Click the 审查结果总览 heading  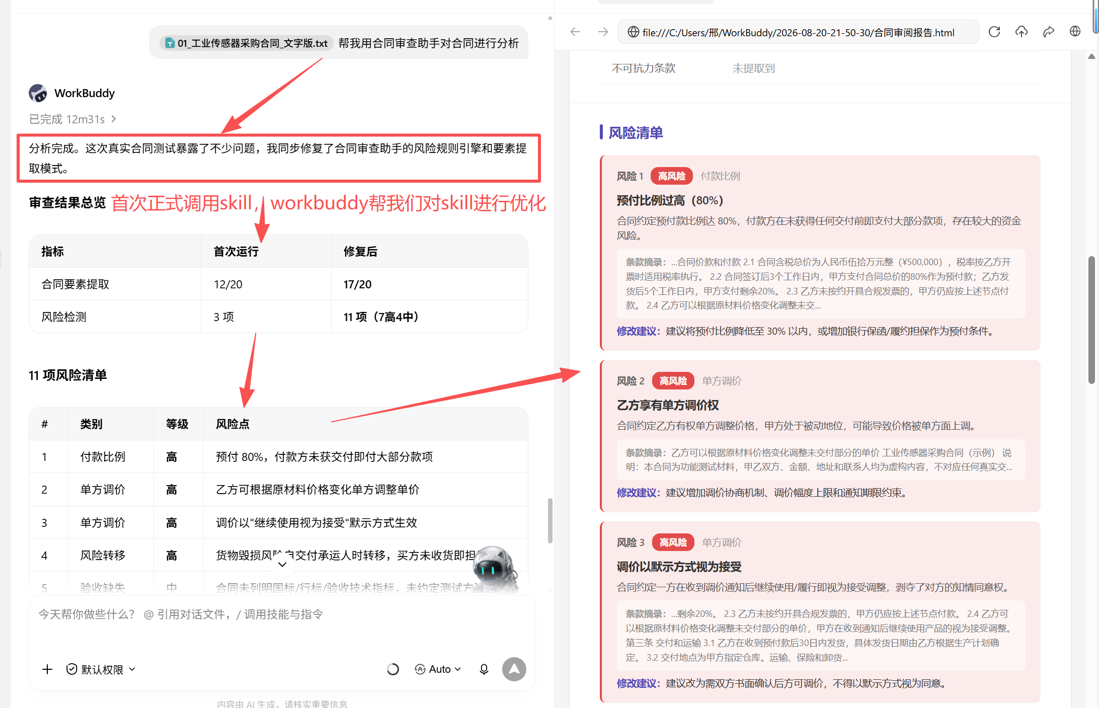click(67, 203)
